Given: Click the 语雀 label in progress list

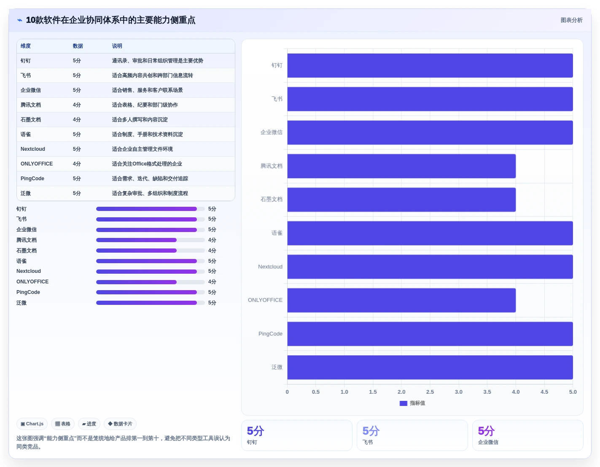Looking at the screenshot, I should (22, 261).
